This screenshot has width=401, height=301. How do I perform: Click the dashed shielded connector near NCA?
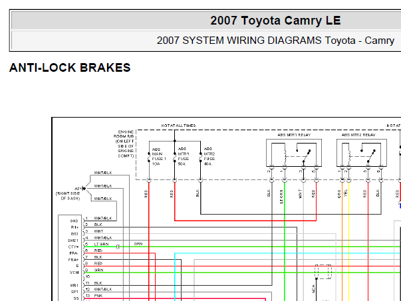point(323,272)
